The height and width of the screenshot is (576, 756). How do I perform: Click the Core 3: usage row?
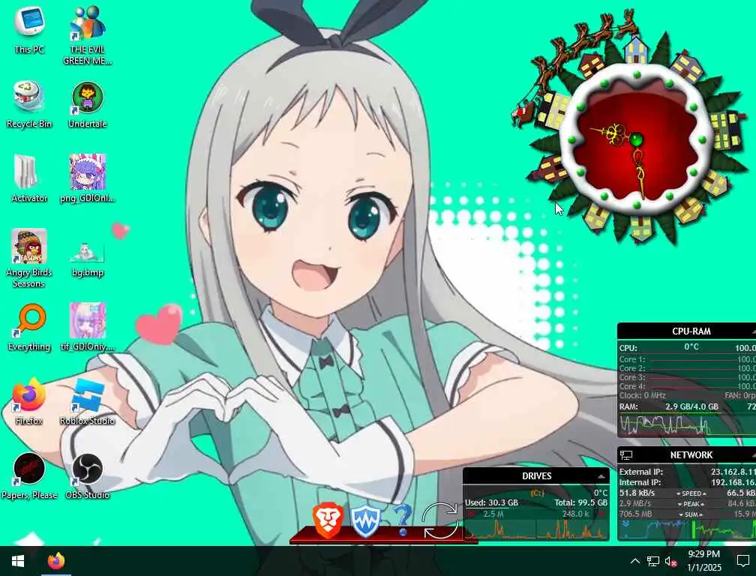[x=688, y=377]
